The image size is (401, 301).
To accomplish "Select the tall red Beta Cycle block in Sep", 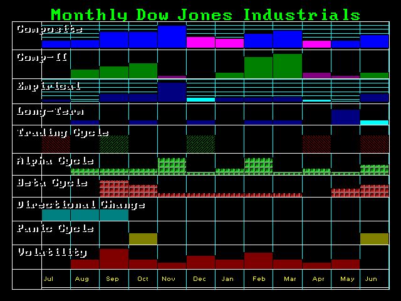I will (x=114, y=189).
